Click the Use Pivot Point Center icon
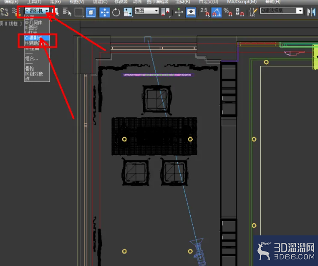Image resolution: width=318 pixels, height=266 pixels. (x=165, y=12)
